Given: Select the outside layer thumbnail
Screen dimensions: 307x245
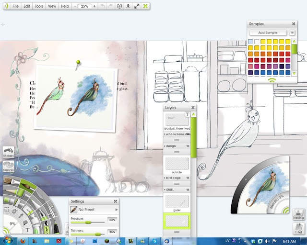Looking at the screenshot, I should (x=177, y=163).
